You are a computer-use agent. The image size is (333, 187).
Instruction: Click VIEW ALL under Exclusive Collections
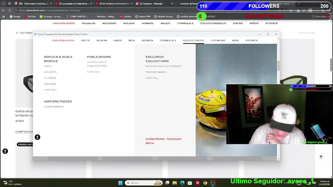[152, 78]
